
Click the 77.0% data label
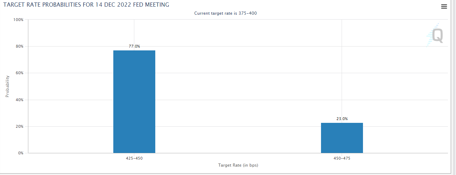click(x=134, y=46)
